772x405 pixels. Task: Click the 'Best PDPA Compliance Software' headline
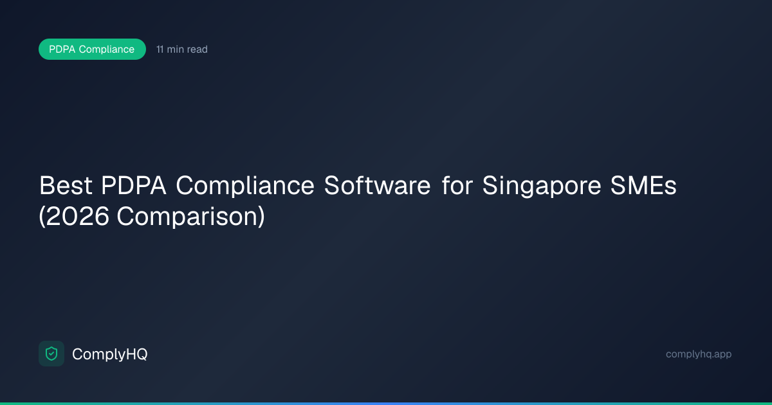point(358,201)
